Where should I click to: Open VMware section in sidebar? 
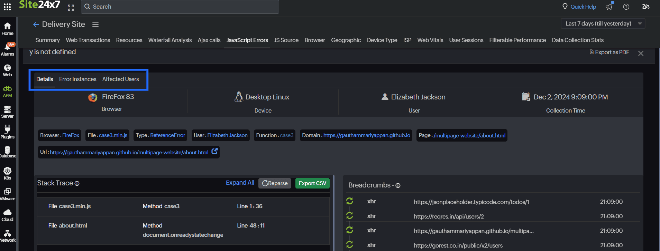coord(7,194)
